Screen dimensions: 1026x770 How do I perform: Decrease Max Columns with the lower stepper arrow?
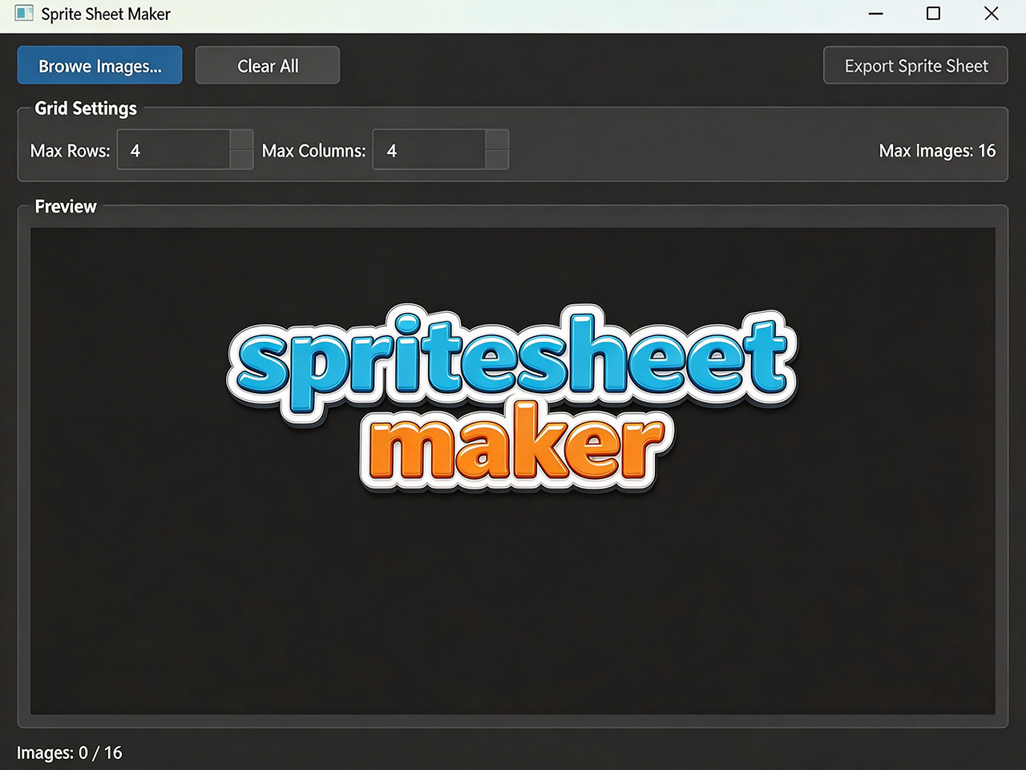pos(497,159)
